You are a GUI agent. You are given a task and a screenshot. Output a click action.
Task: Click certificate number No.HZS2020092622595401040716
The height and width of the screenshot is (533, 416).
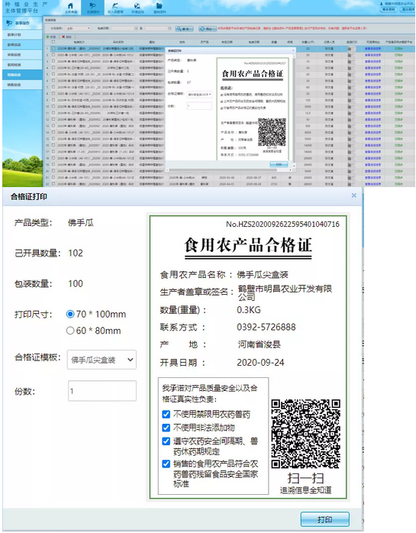(x=282, y=224)
